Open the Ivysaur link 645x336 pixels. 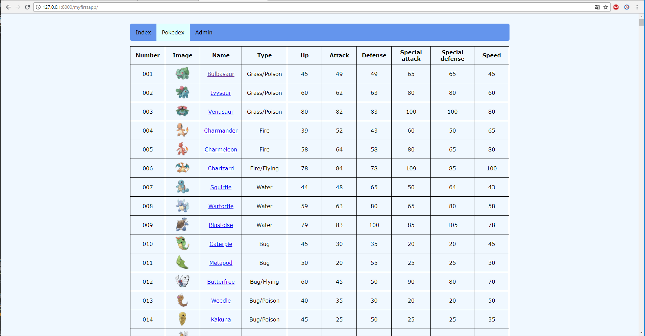221,93
